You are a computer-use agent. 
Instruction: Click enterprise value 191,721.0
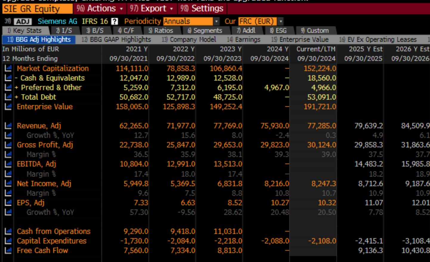point(320,107)
